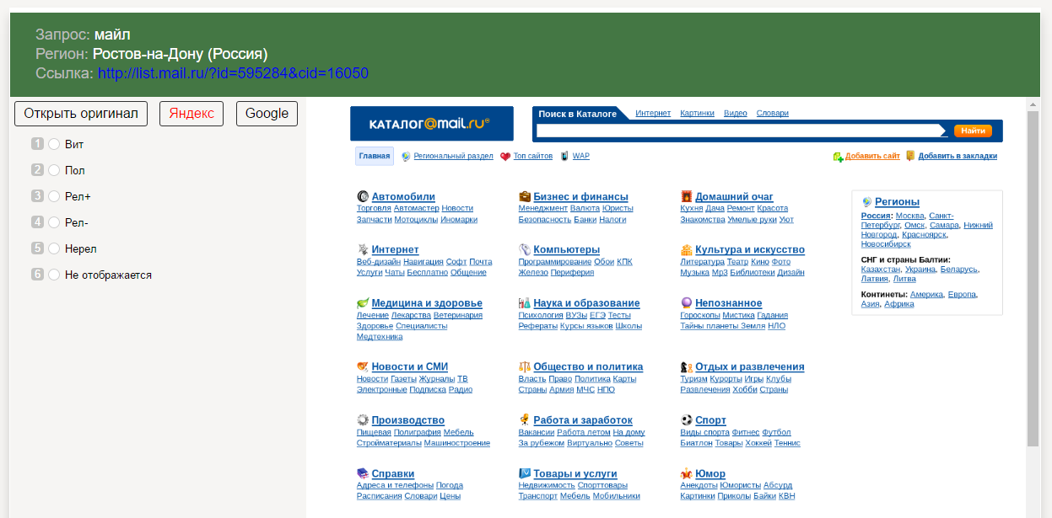Click the page vertical scrollbar
The image size is (1052, 518).
[x=1033, y=278]
